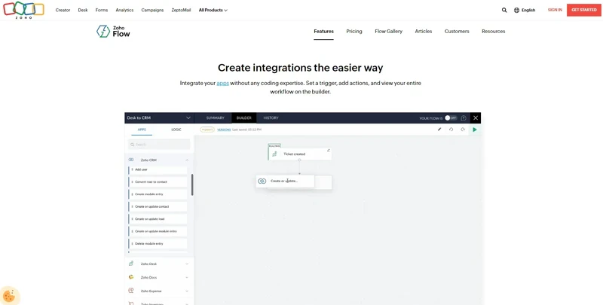
Task: Open the English language selector
Action: 525,10
